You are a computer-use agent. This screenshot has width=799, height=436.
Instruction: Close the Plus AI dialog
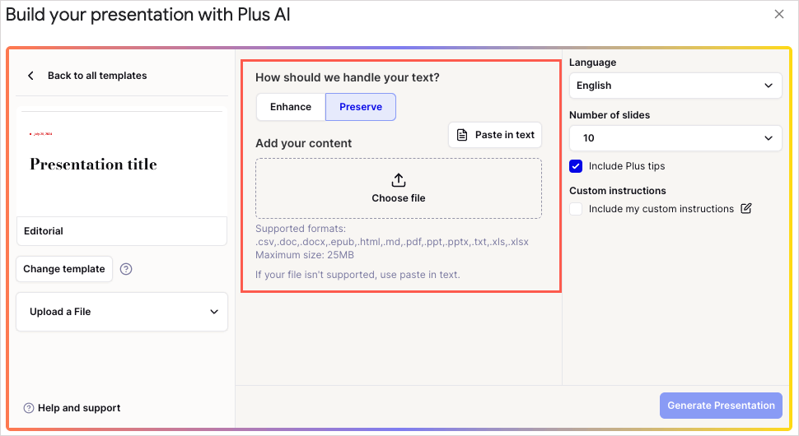point(779,14)
